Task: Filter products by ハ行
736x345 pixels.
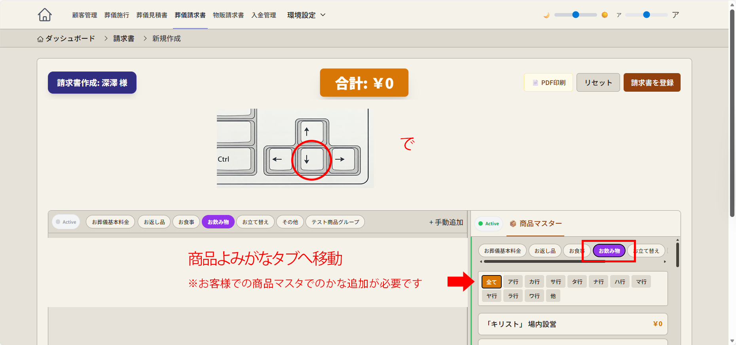Action: pyautogui.click(x=620, y=282)
